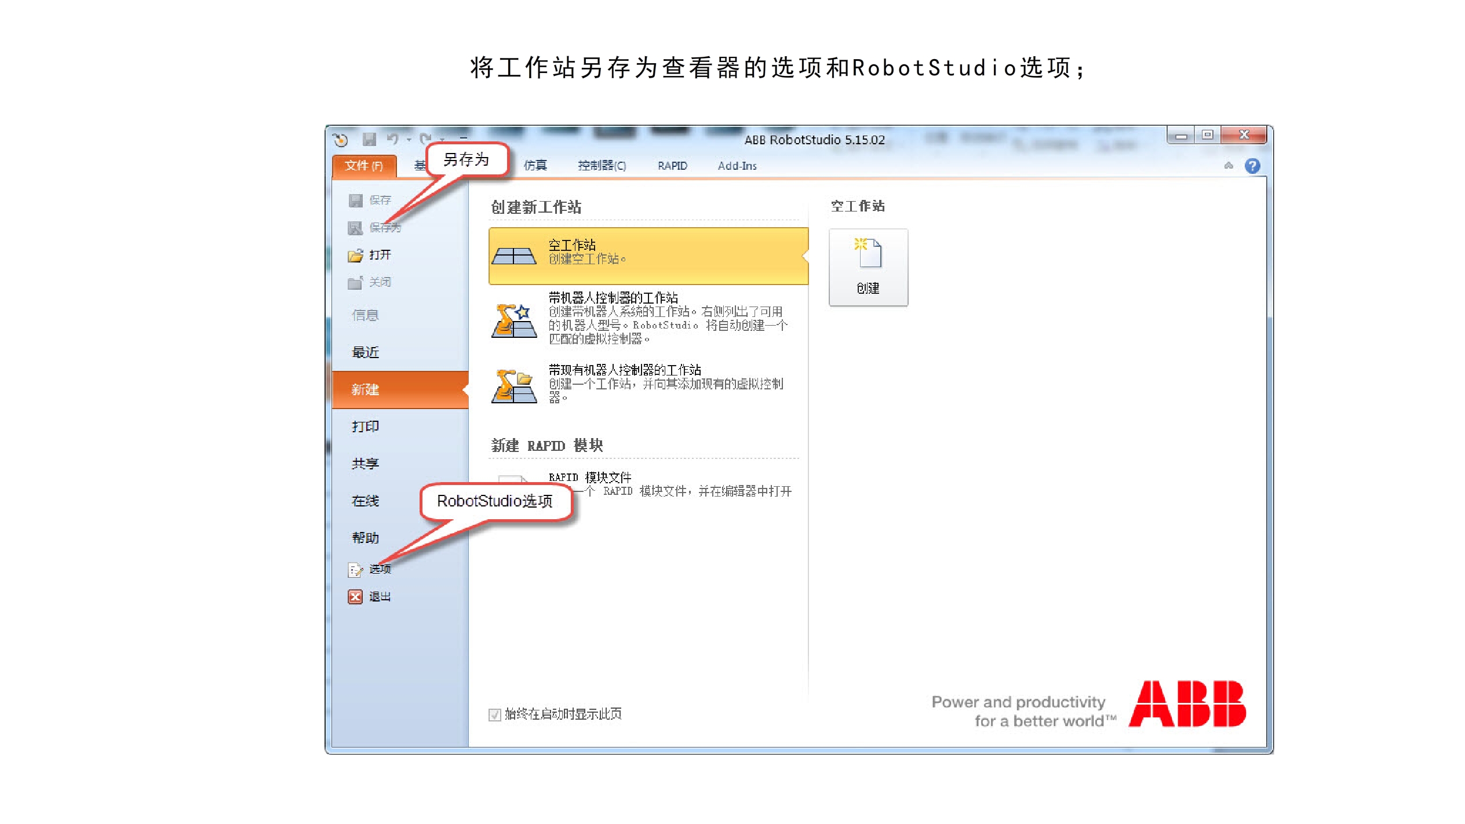The width and height of the screenshot is (1465, 824).
Task: Click the red 退出 (Exit) icon
Action: (355, 597)
